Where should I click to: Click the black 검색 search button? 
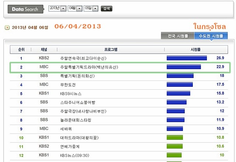coord(107,8)
